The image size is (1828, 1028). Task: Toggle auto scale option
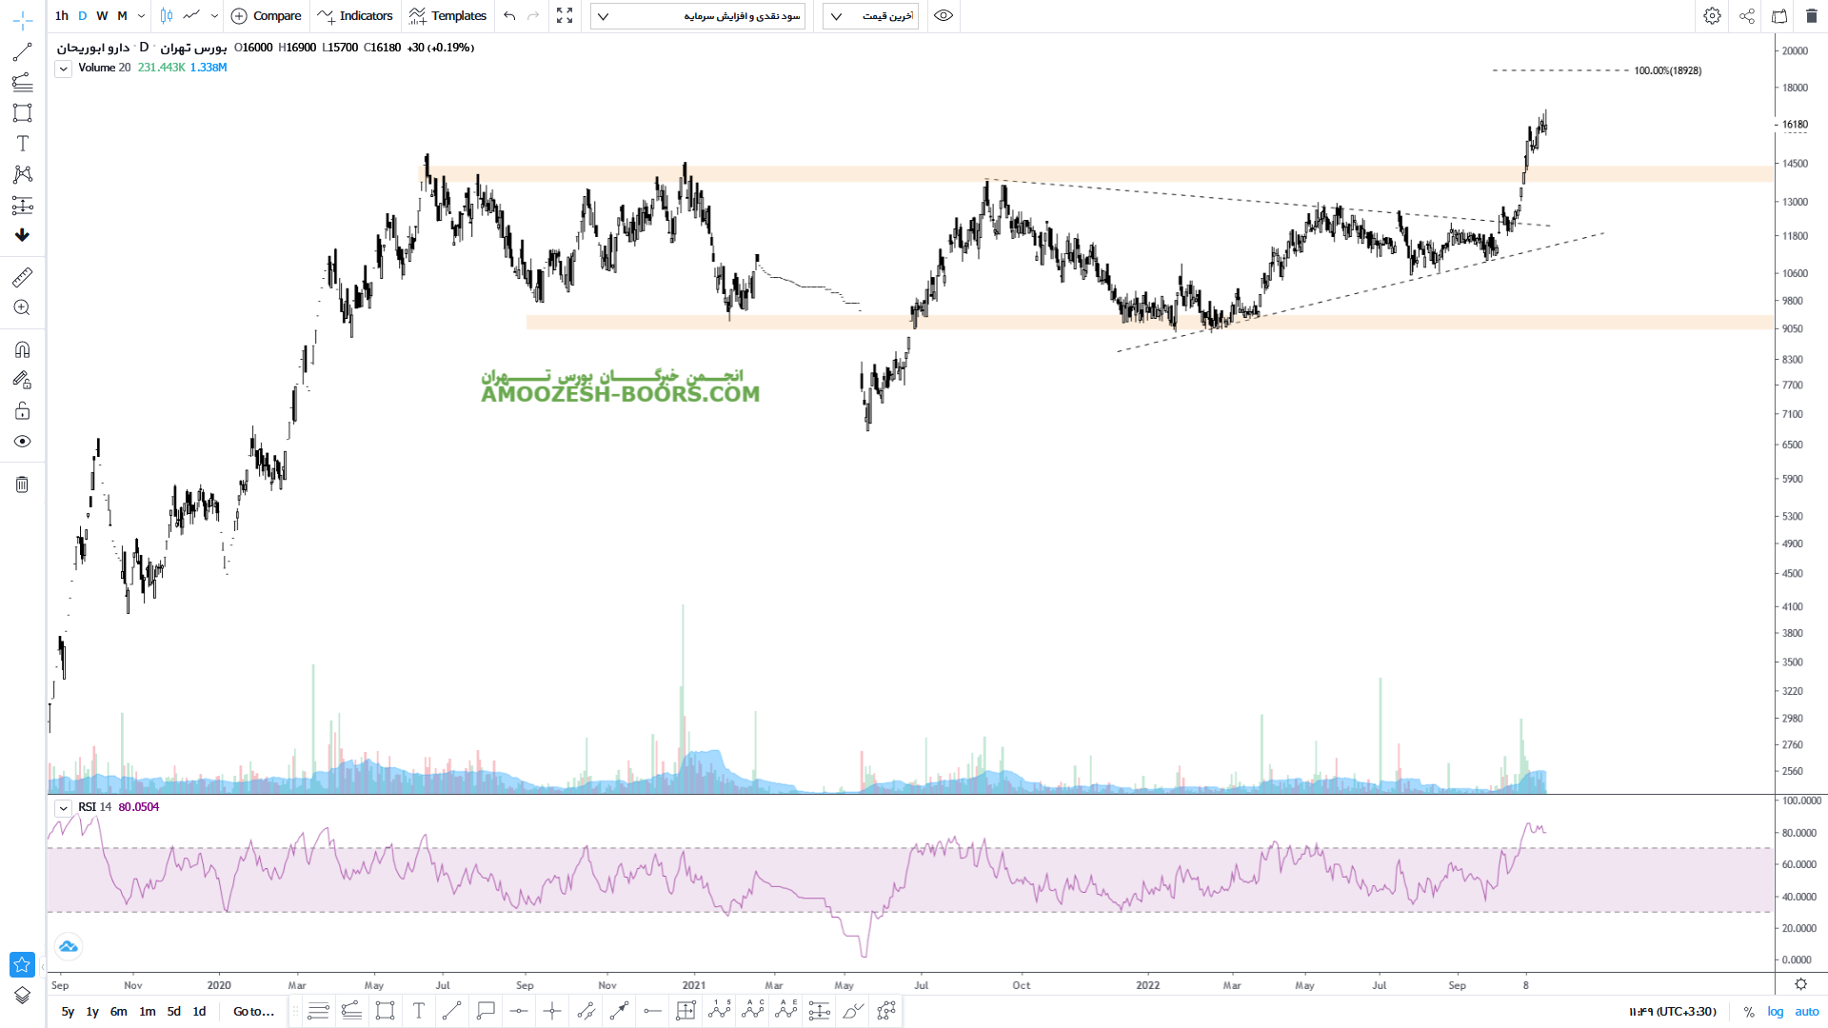coord(1806,1012)
